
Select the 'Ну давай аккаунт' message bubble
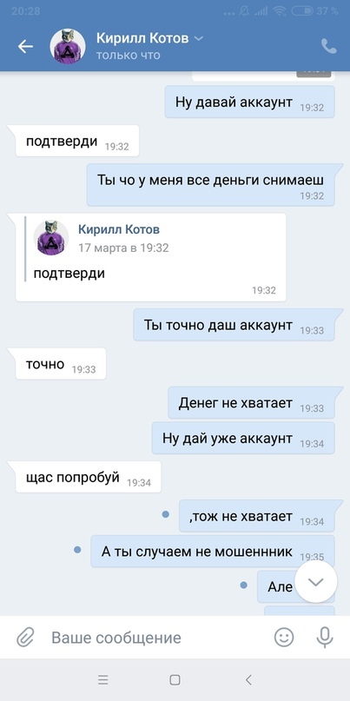click(x=249, y=103)
